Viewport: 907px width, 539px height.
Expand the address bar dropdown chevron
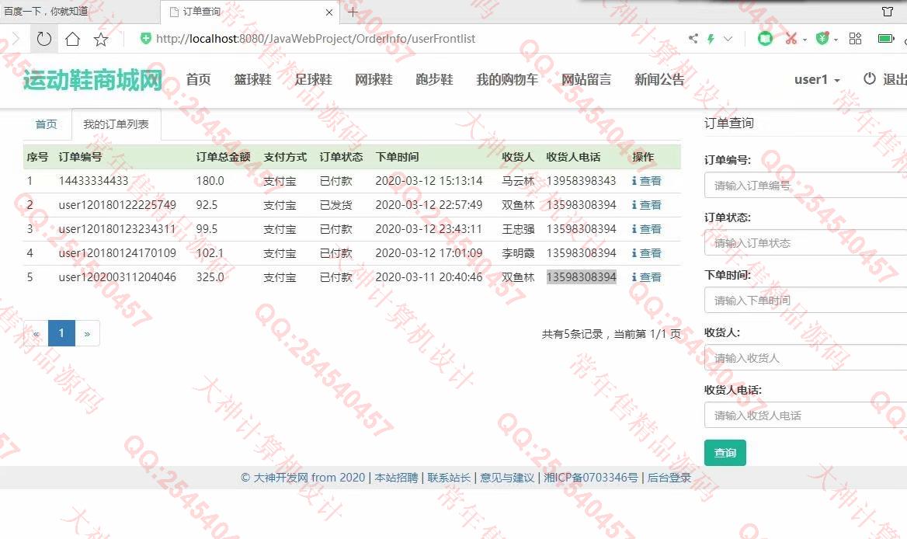pos(728,39)
